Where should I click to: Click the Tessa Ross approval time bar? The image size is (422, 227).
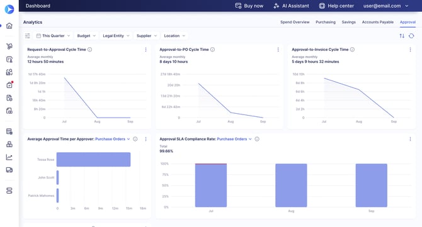tap(93, 160)
